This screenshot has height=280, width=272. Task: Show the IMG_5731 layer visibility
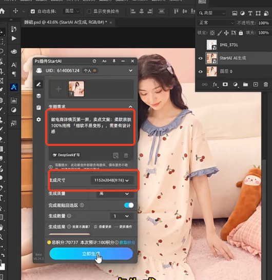pos(201,45)
